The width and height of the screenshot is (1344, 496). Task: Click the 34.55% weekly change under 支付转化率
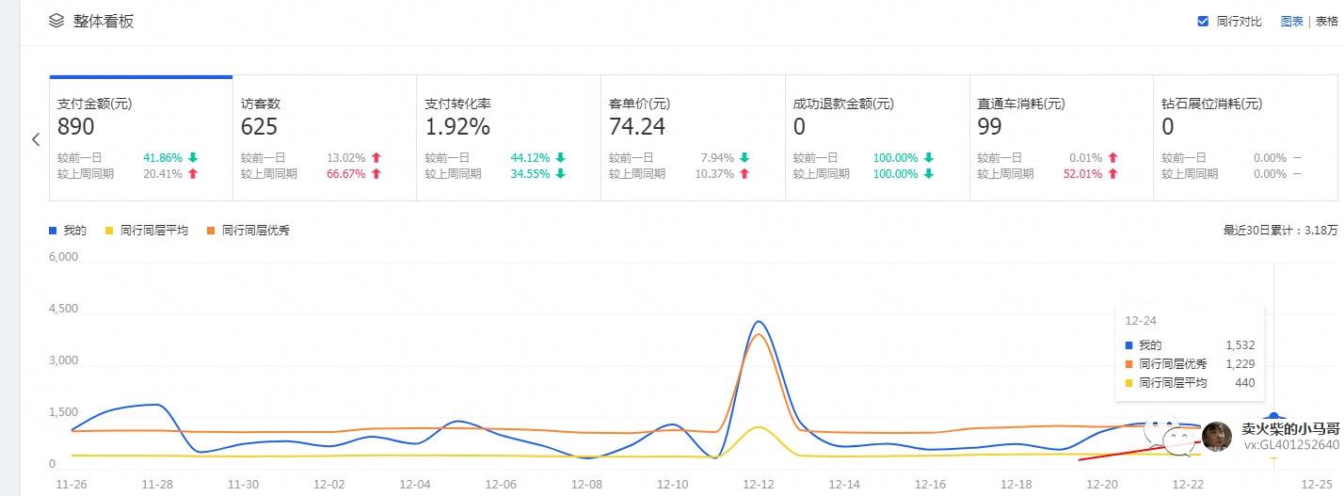(x=529, y=174)
